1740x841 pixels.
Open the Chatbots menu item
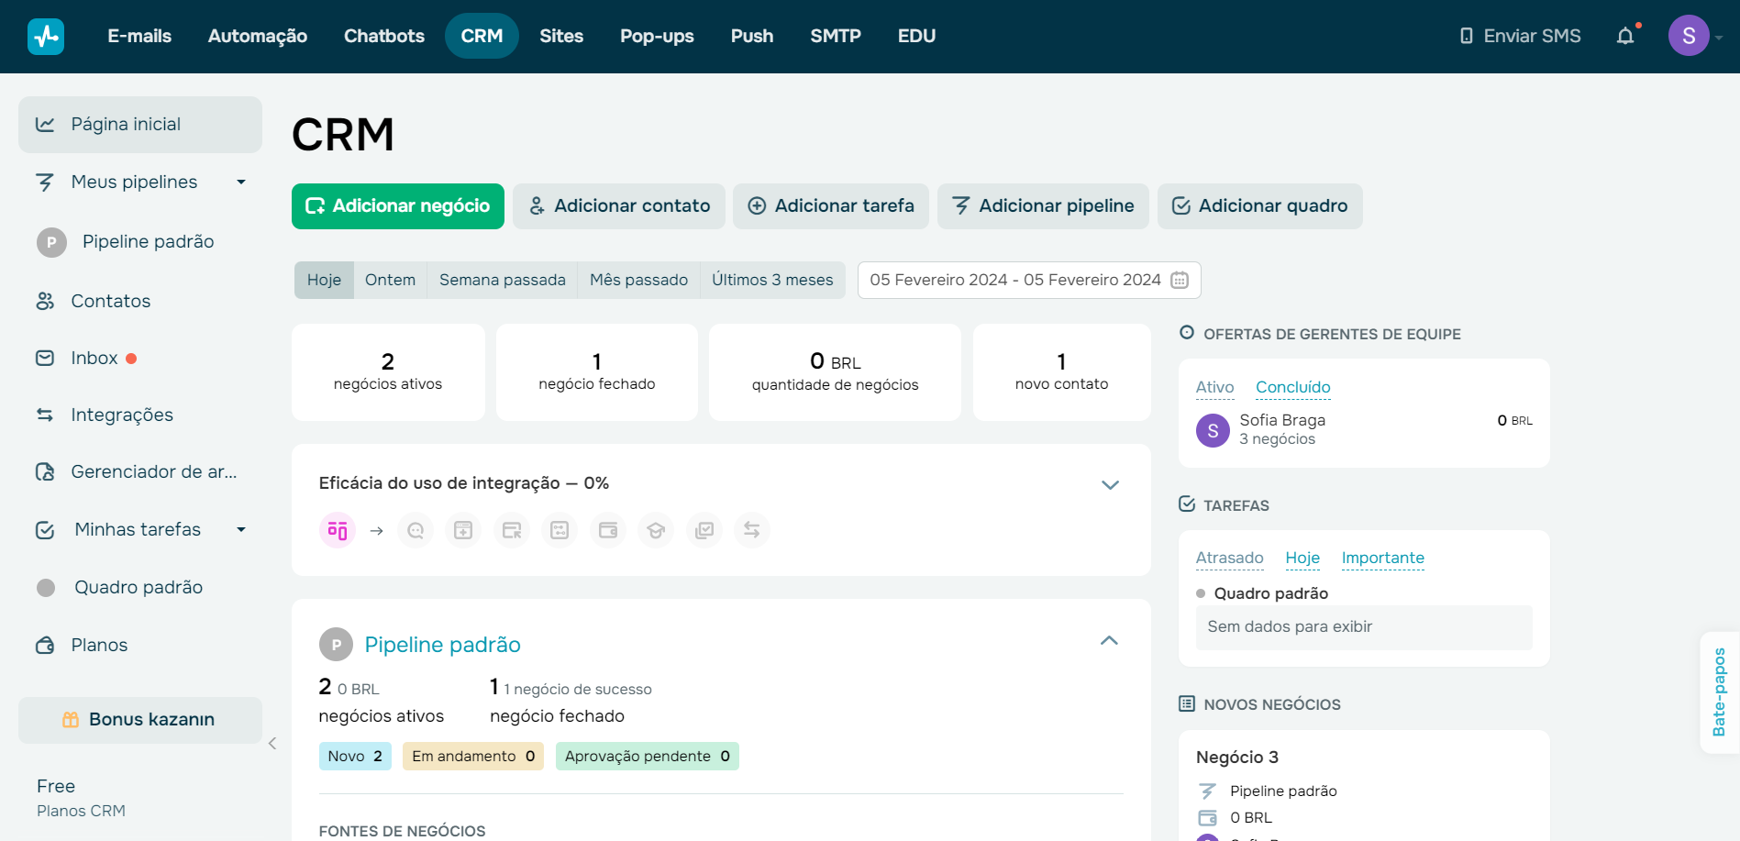[383, 36]
